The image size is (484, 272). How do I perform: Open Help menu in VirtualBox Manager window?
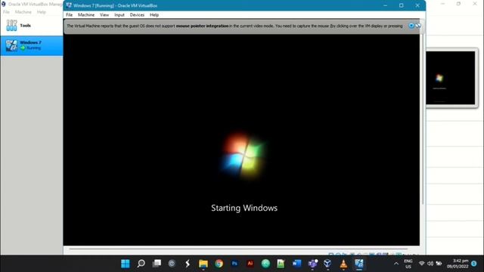(42, 12)
